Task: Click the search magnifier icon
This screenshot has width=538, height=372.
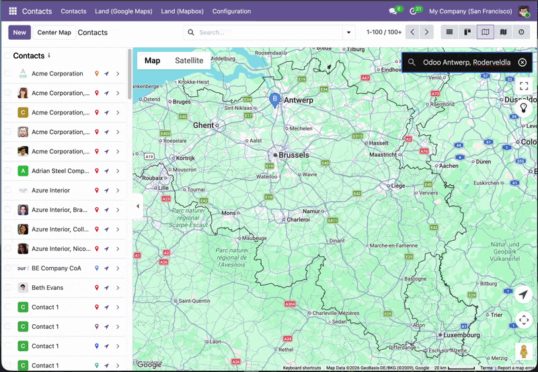Action: click(x=191, y=32)
